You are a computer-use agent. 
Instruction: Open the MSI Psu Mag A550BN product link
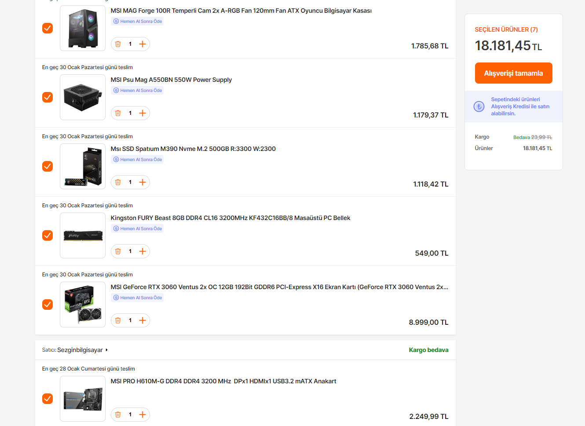click(x=171, y=80)
